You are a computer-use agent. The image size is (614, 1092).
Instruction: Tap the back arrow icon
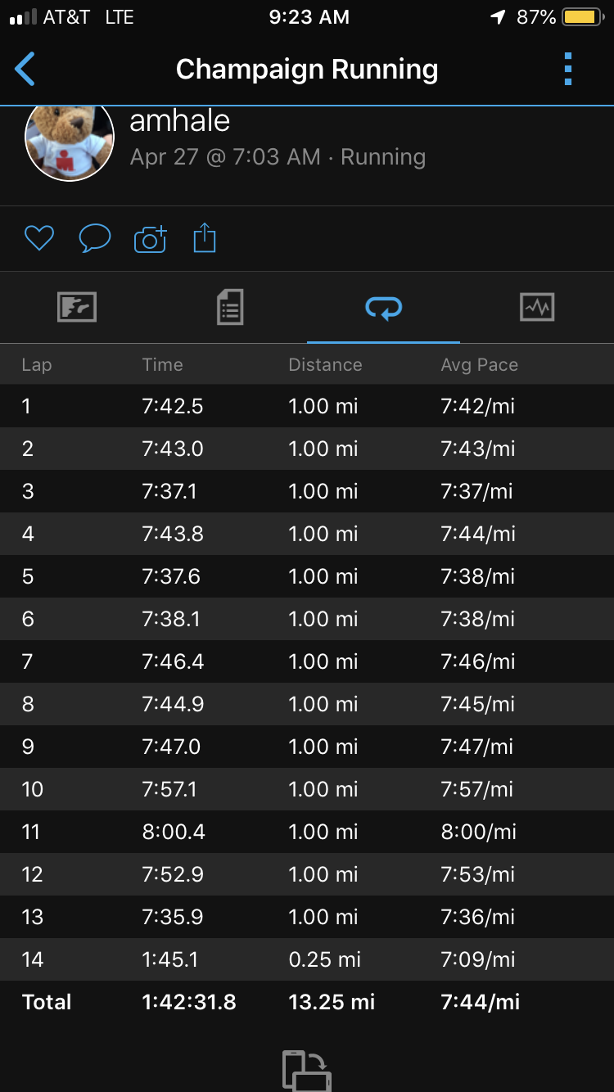coord(25,70)
